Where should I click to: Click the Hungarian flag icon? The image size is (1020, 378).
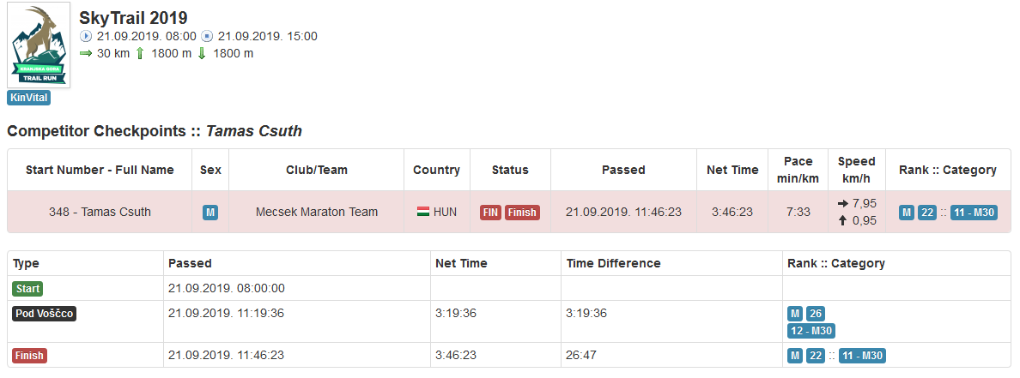pos(422,212)
